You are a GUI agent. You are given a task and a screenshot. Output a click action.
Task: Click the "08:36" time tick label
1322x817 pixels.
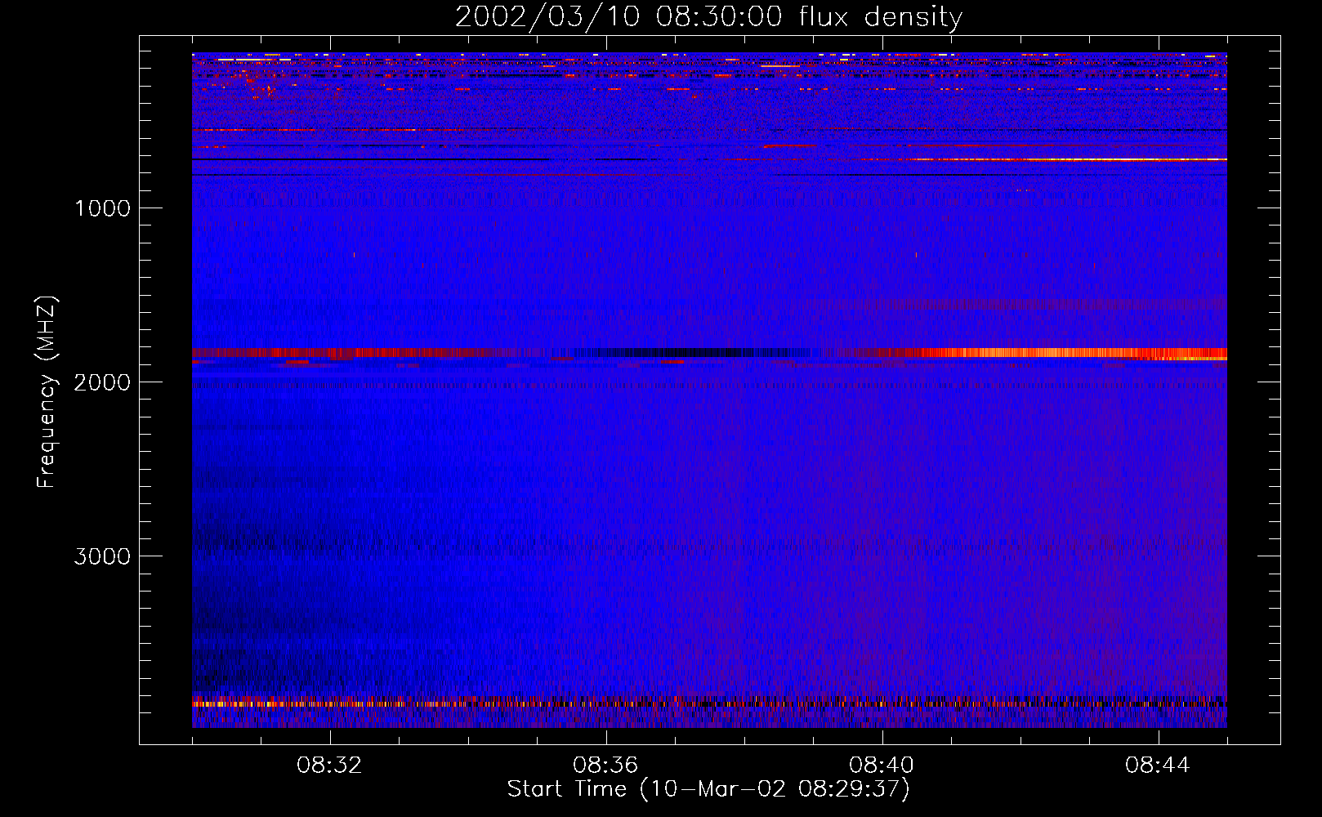pos(605,766)
